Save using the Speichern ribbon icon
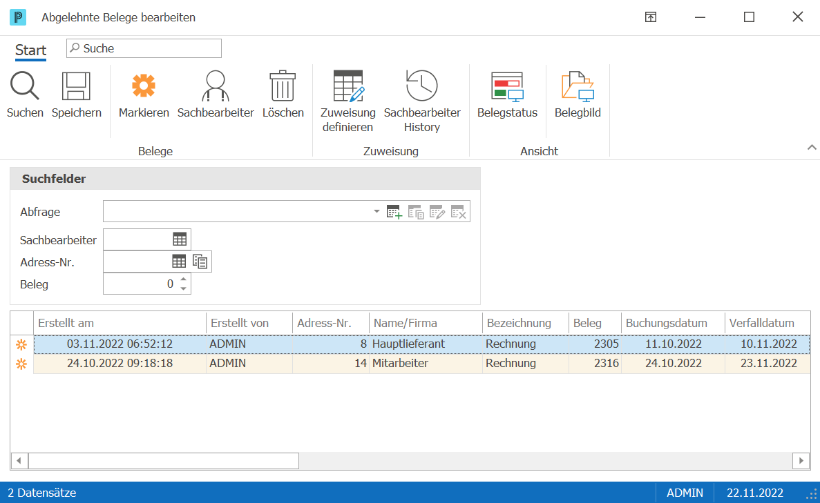Image resolution: width=820 pixels, height=503 pixels. tap(77, 86)
